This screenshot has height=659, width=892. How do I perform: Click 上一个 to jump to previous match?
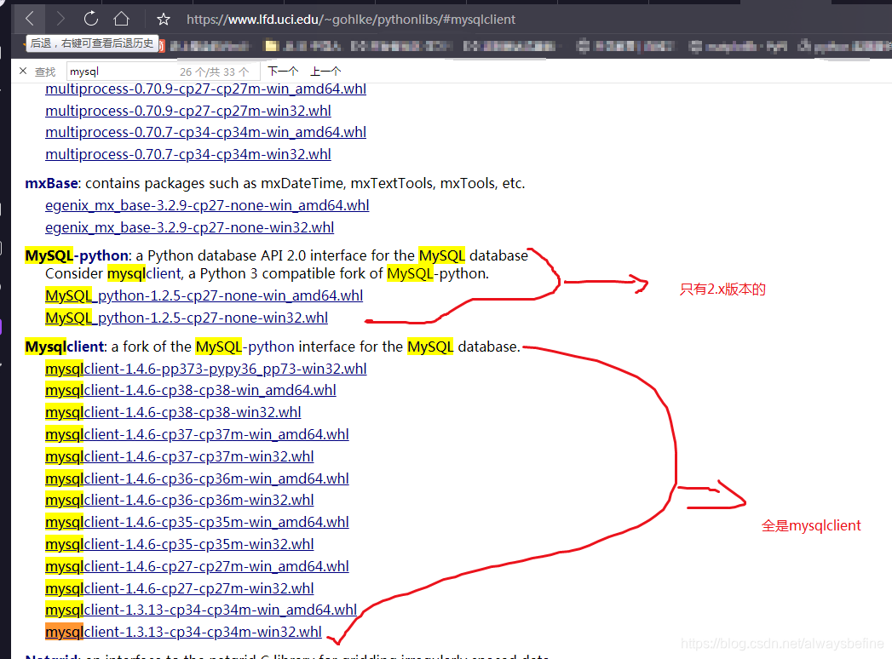326,71
